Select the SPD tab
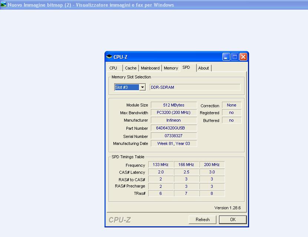The width and height of the screenshot is (308, 237). click(188, 68)
